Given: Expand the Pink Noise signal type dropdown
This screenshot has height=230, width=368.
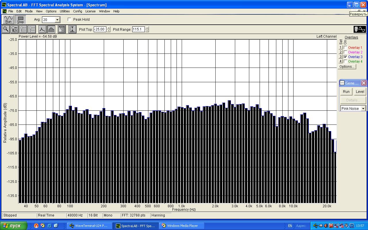Looking at the screenshot, I should tap(363, 109).
